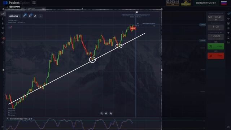Click the green buy (up) button
The image size is (231, 130).
pos(216,46)
